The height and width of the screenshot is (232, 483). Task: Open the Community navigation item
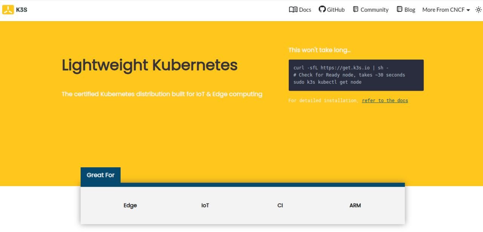(x=371, y=10)
